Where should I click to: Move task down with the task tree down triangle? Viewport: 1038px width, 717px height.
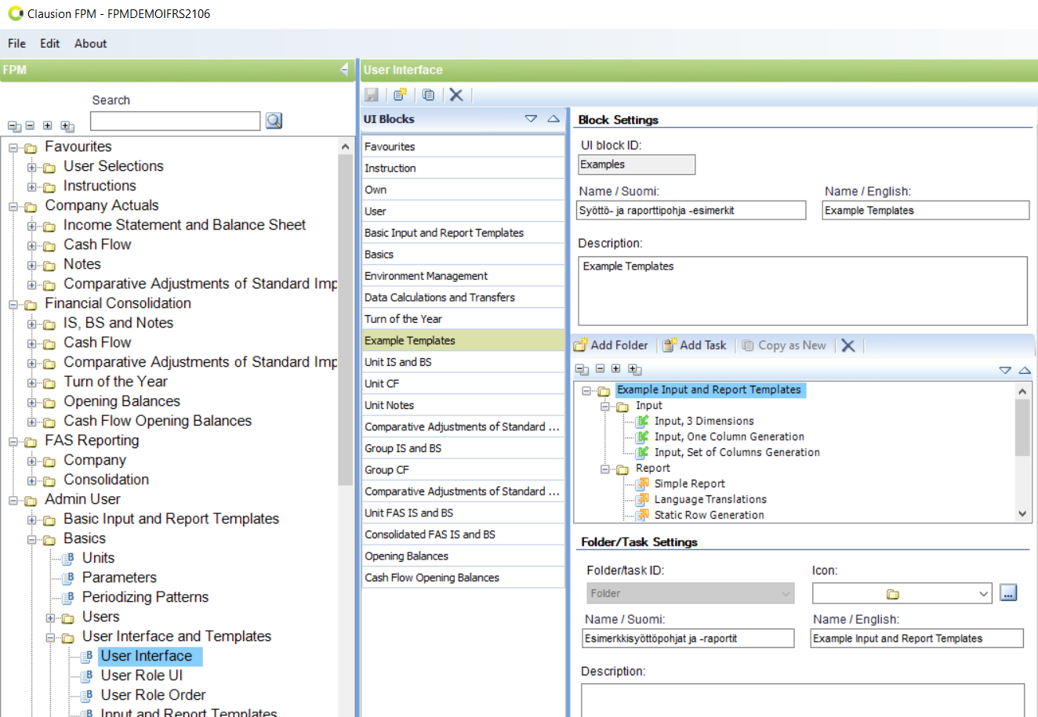1005,371
